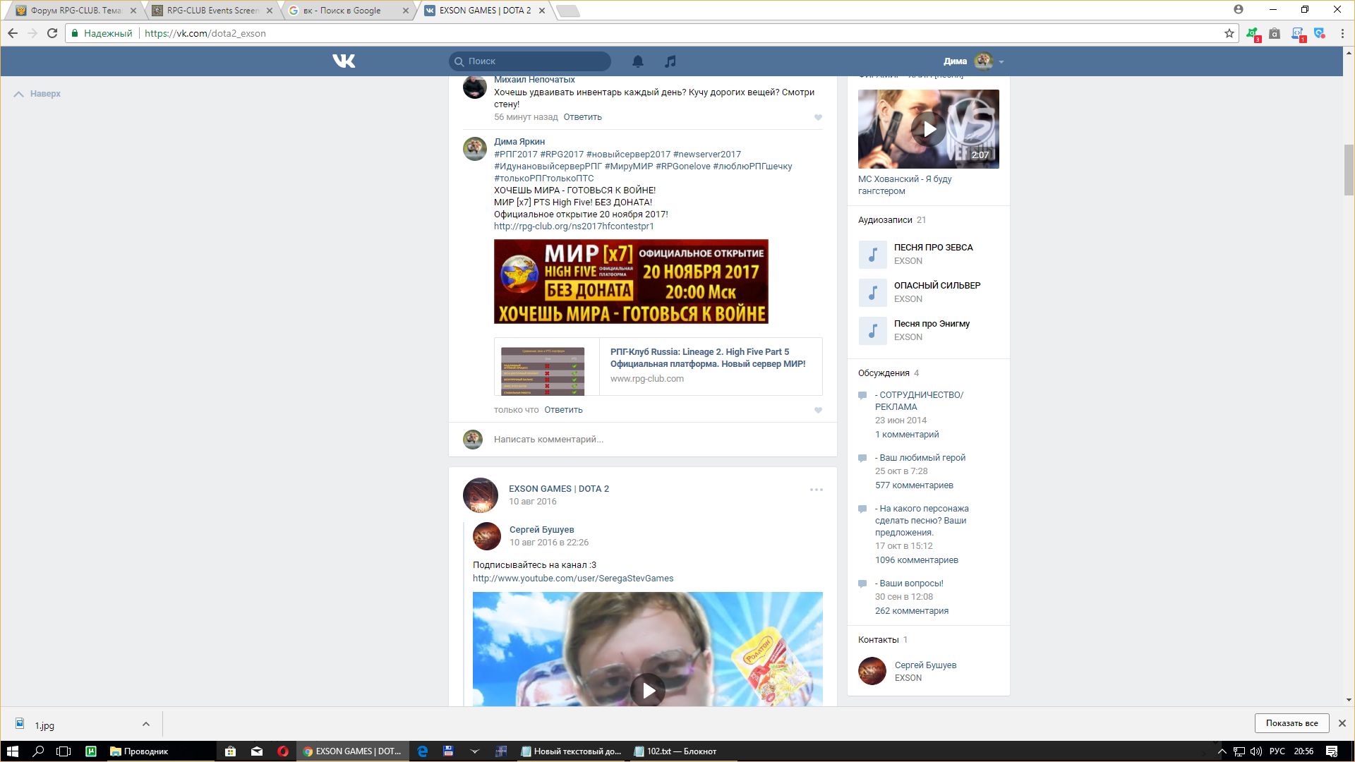Open the Microsoft Edge taskbar icon

coord(422,751)
